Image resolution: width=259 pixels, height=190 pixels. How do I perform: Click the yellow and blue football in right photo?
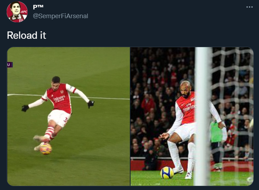[x=167, y=173]
